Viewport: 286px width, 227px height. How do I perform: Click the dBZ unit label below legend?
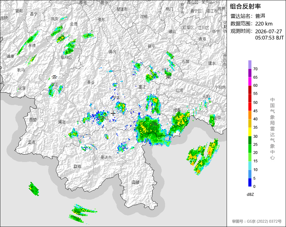click(x=250, y=194)
